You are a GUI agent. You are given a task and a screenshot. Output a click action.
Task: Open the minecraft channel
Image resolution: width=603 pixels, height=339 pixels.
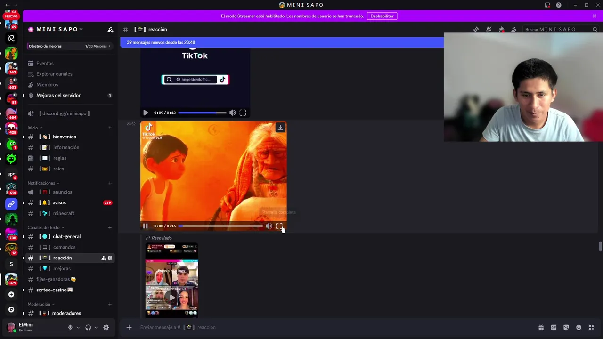[70, 213]
